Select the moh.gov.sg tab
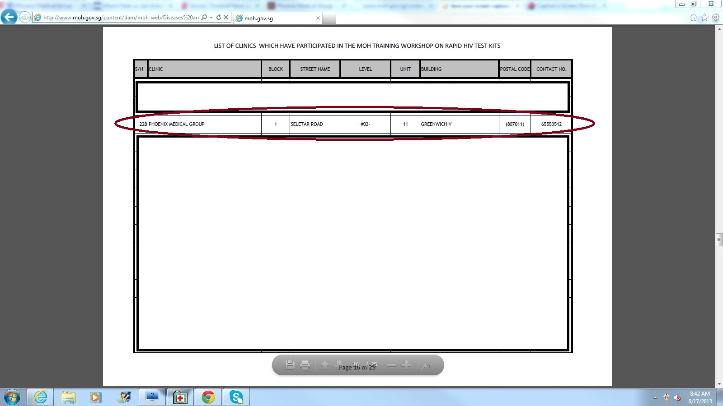This screenshot has height=406, width=723. 276,18
